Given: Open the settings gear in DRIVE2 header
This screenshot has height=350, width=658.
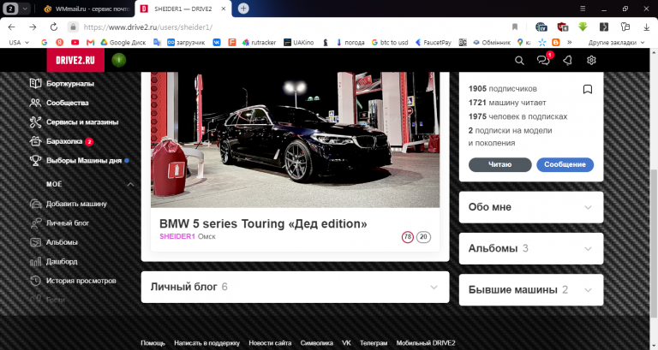Looking at the screenshot, I should click(591, 61).
